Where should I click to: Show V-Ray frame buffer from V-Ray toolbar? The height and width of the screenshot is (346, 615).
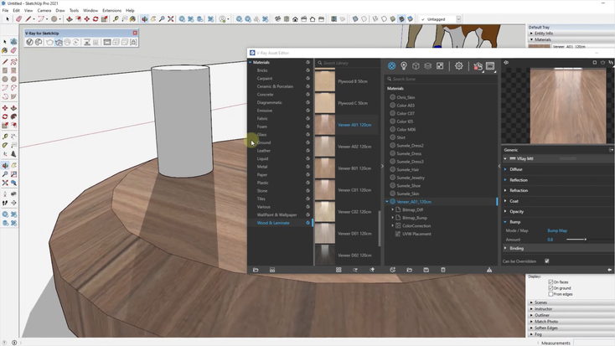click(x=107, y=42)
